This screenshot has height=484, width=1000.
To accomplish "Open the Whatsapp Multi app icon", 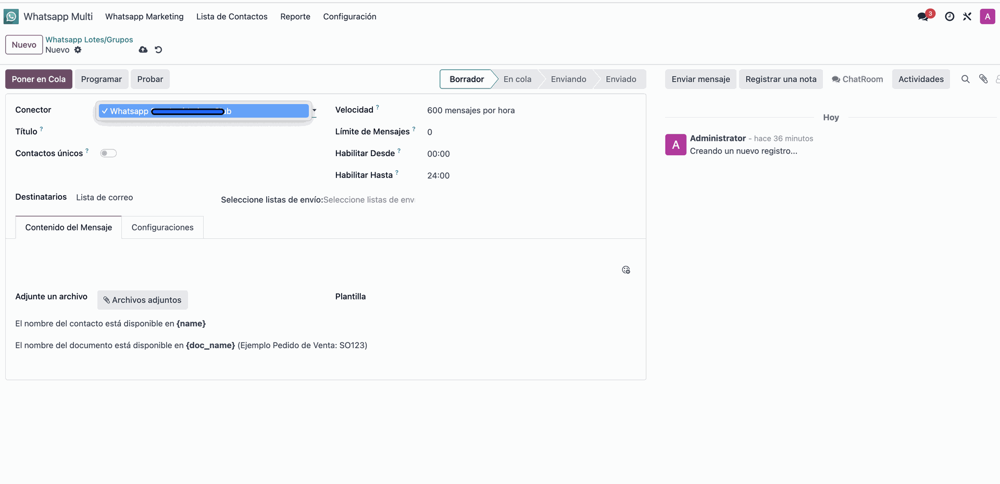I will tap(11, 17).
